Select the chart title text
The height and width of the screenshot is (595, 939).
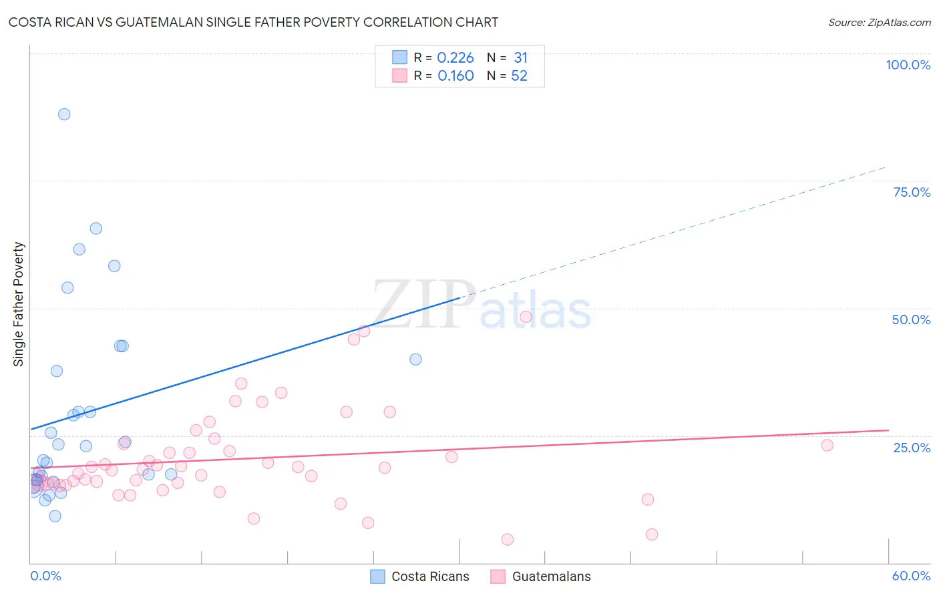(253, 23)
